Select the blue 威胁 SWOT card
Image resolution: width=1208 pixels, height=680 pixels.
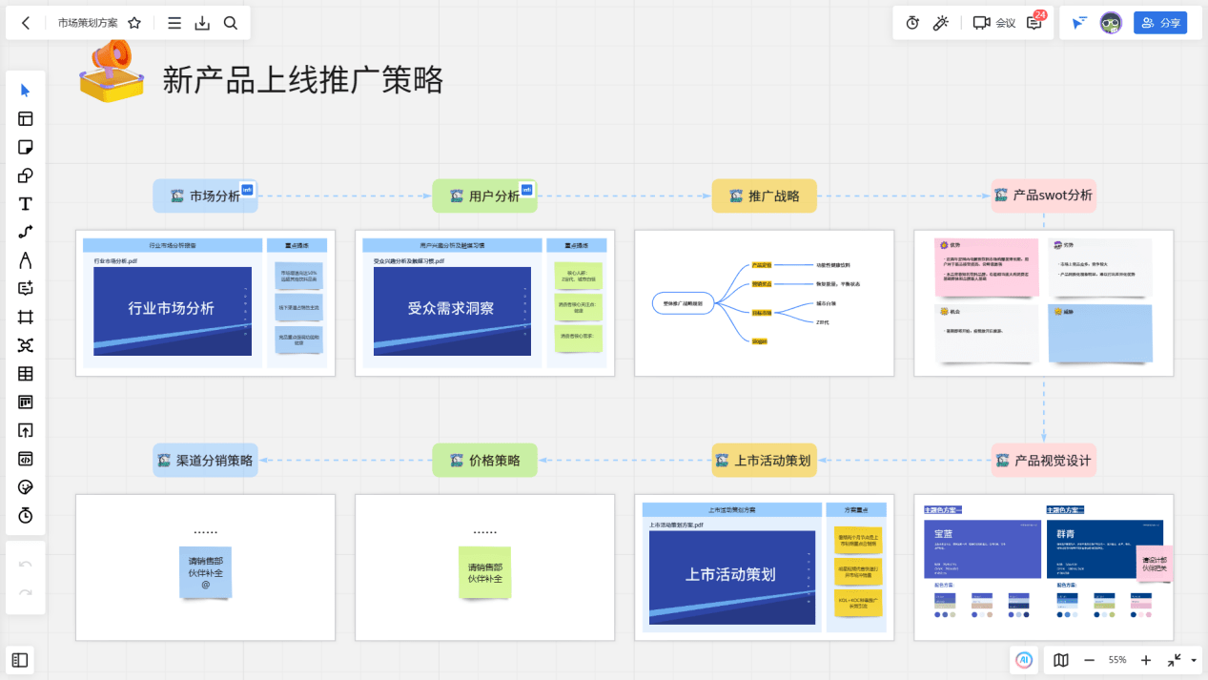coord(1100,333)
